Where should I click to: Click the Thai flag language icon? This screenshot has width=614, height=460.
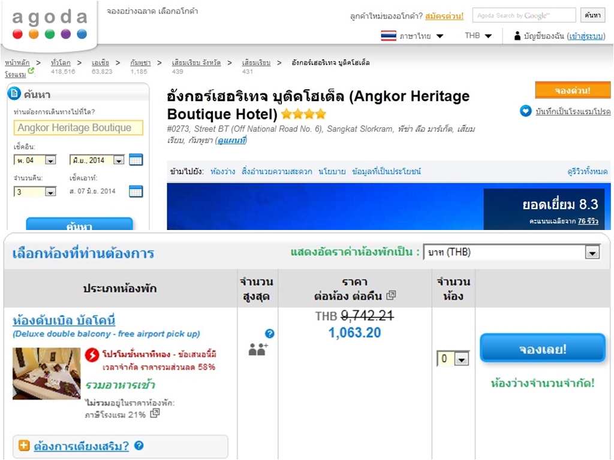click(389, 36)
